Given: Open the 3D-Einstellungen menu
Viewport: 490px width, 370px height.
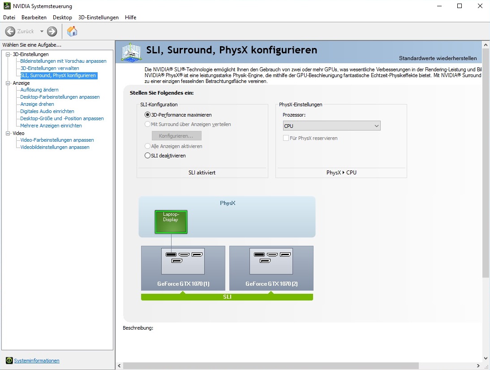Looking at the screenshot, I should tap(99, 17).
